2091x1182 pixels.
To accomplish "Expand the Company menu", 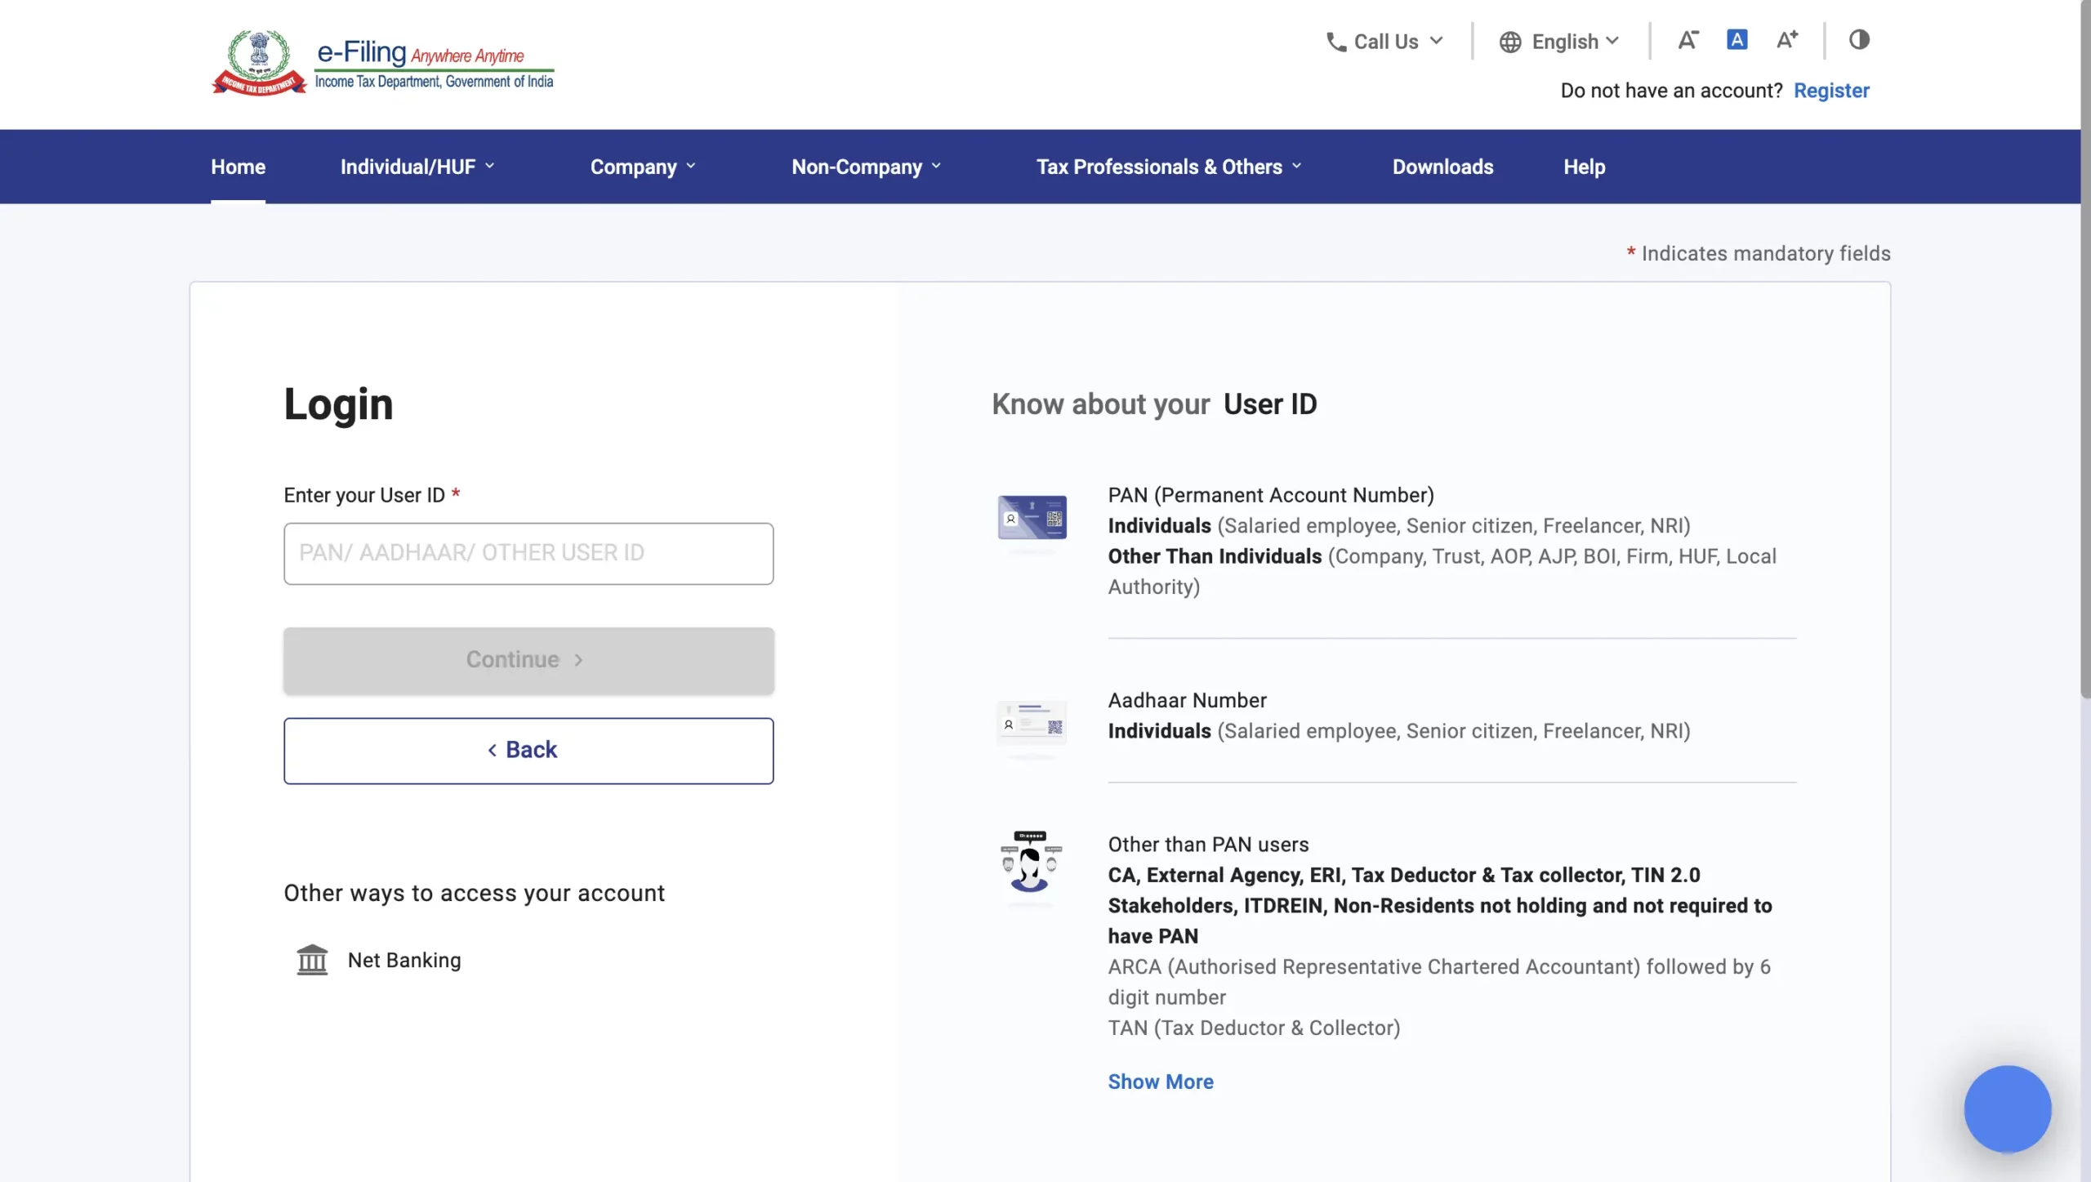I will pos(643,167).
